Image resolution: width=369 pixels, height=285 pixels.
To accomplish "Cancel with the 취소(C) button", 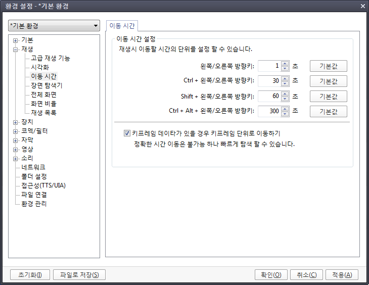I will click(307, 275).
